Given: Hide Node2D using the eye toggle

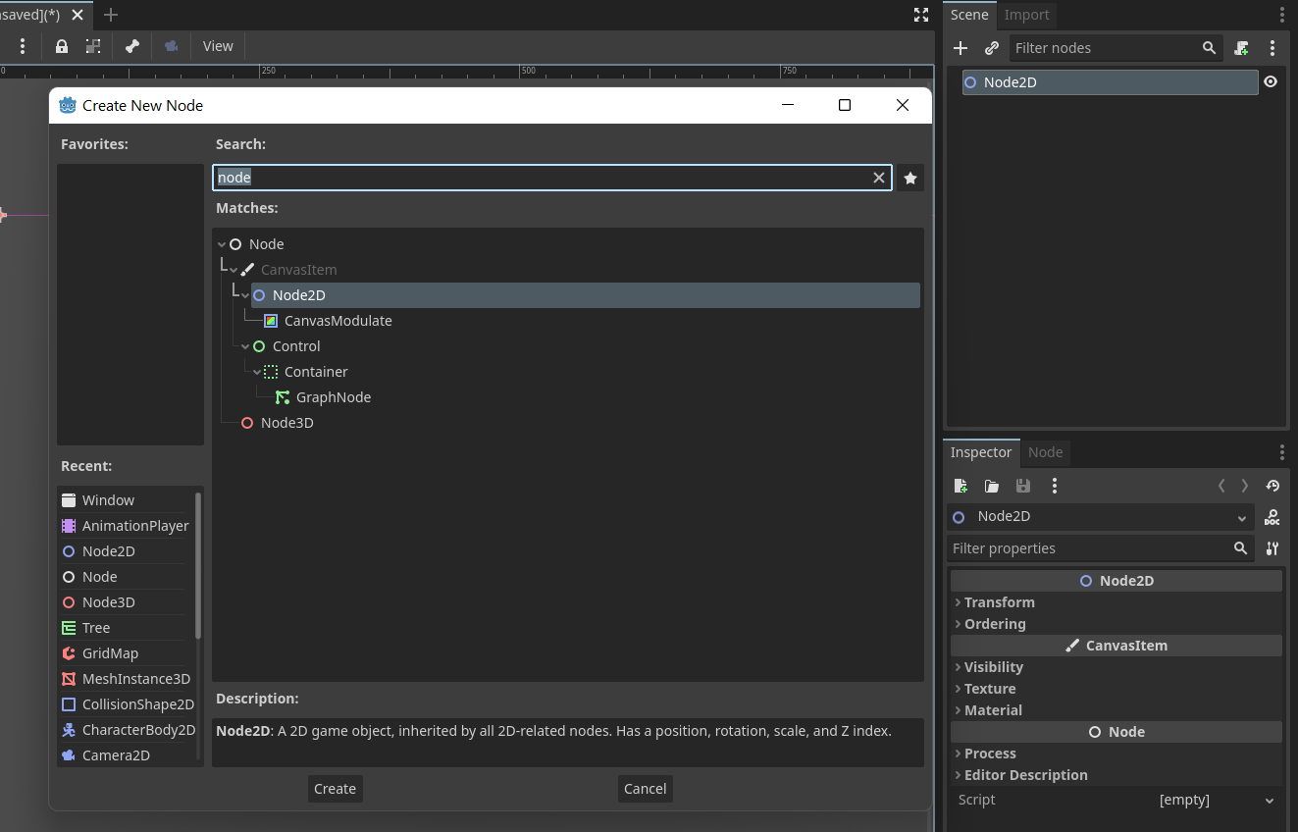Looking at the screenshot, I should [1271, 81].
